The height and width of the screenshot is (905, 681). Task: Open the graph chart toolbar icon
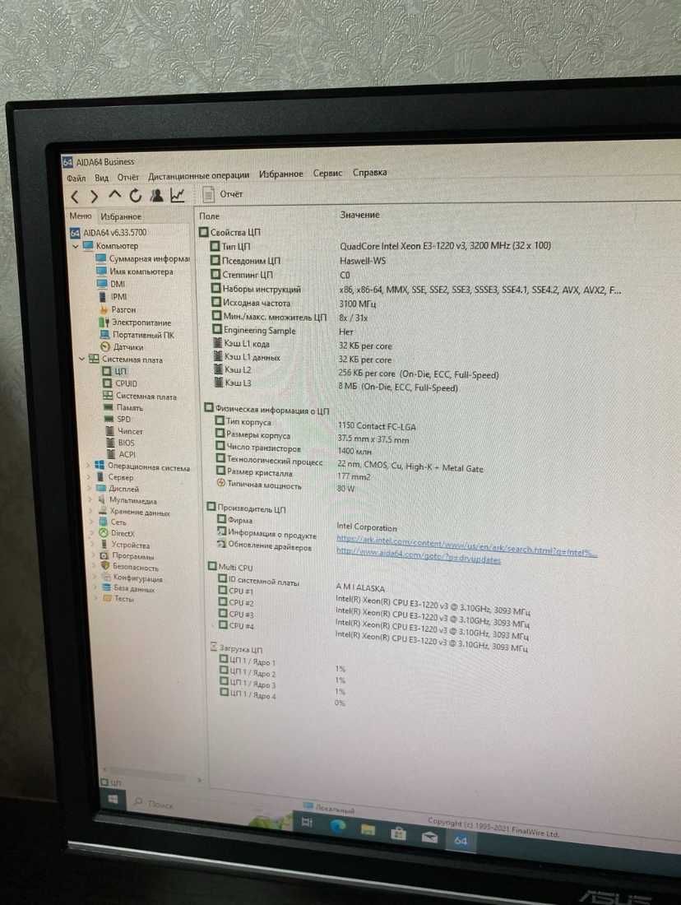pyautogui.click(x=178, y=195)
